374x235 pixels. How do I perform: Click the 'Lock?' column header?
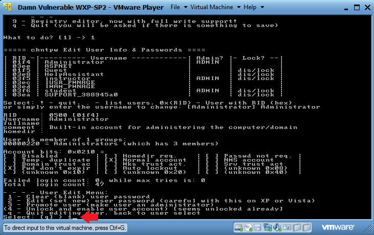point(253,58)
